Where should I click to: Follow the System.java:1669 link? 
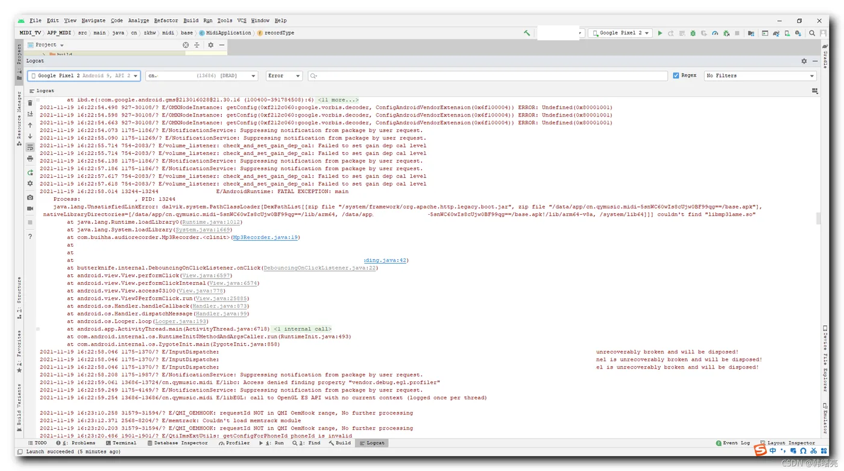tap(203, 230)
